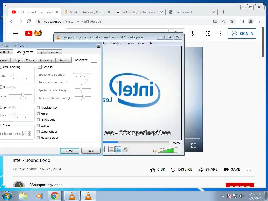
Task: Click the VLC volume slider
Action: 168,150
